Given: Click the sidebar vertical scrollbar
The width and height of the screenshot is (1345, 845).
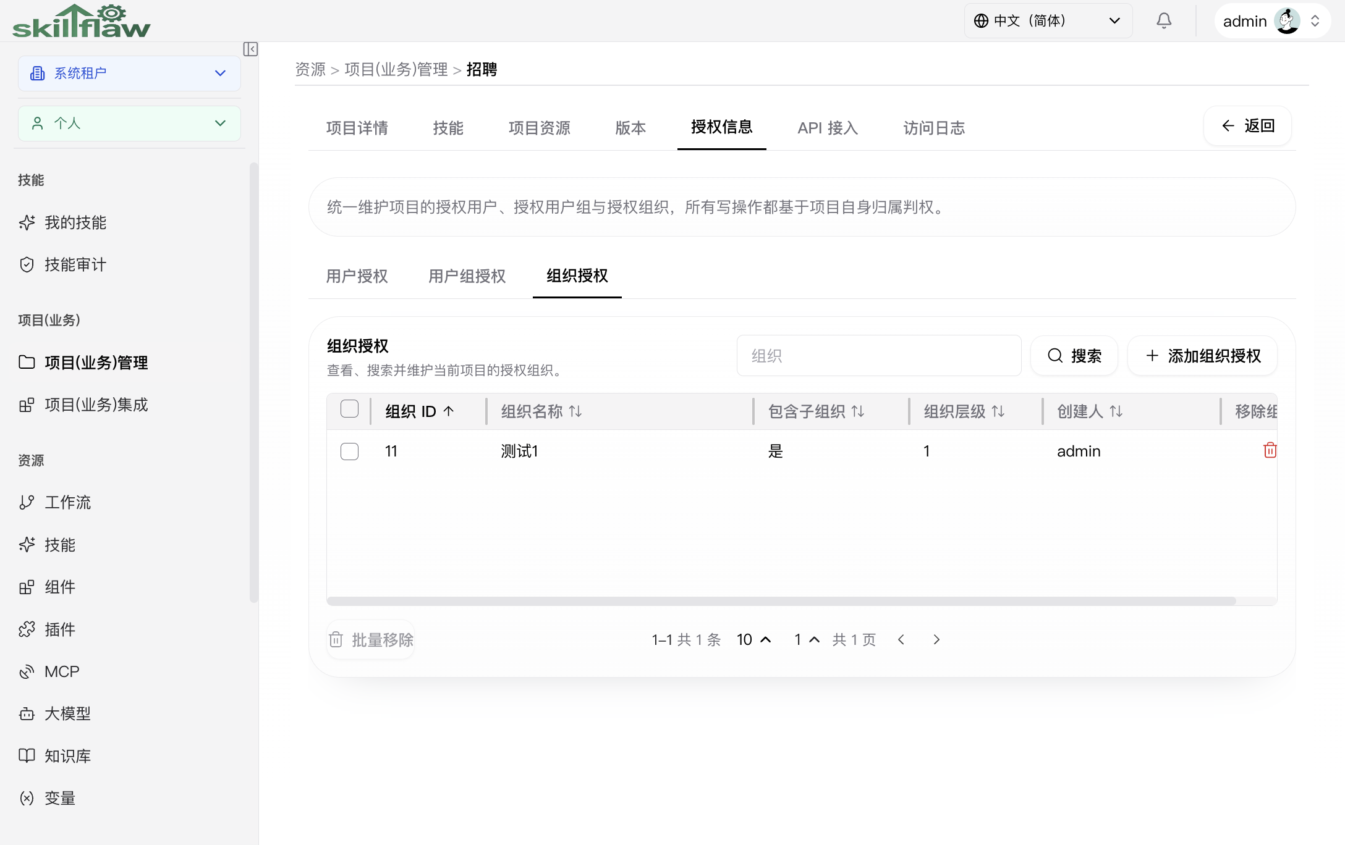Looking at the screenshot, I should point(253,382).
